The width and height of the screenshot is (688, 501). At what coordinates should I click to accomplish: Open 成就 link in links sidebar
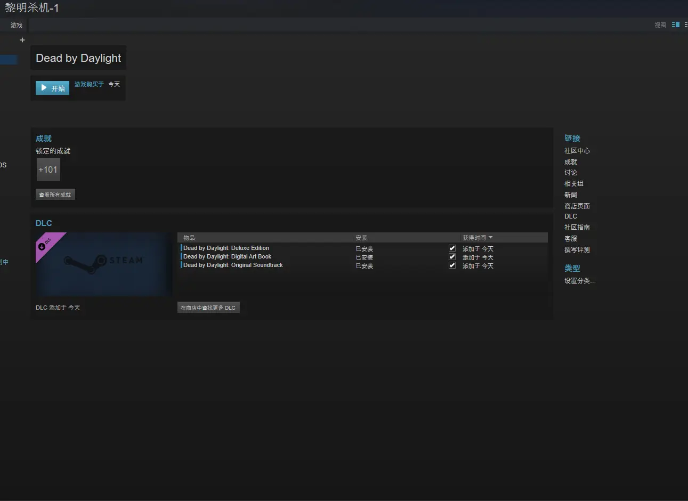[571, 162]
